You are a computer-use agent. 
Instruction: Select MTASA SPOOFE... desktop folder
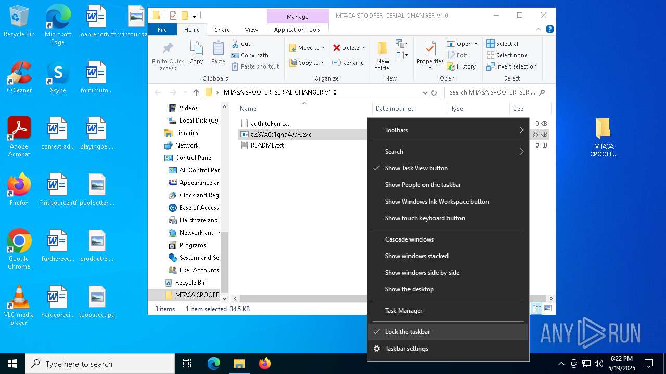604,138
